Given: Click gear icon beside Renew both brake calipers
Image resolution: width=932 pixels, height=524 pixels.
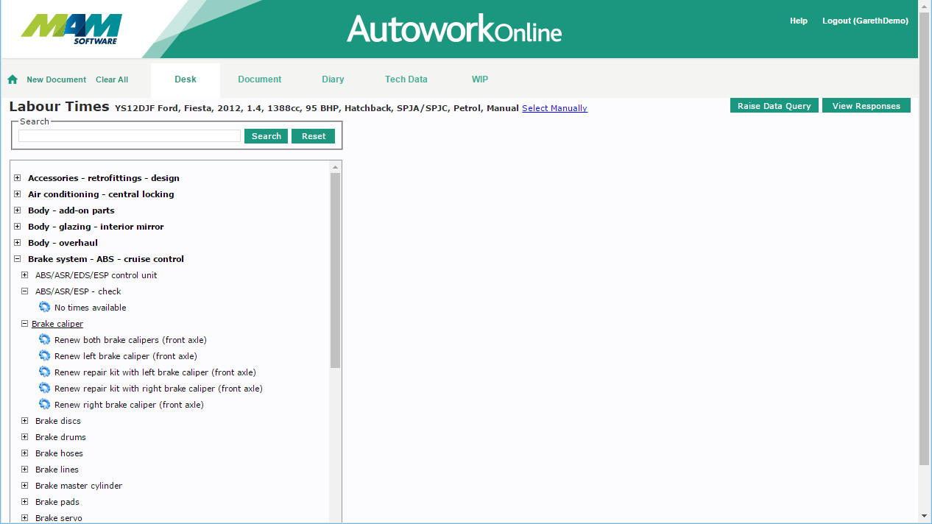Looking at the screenshot, I should click(x=44, y=340).
